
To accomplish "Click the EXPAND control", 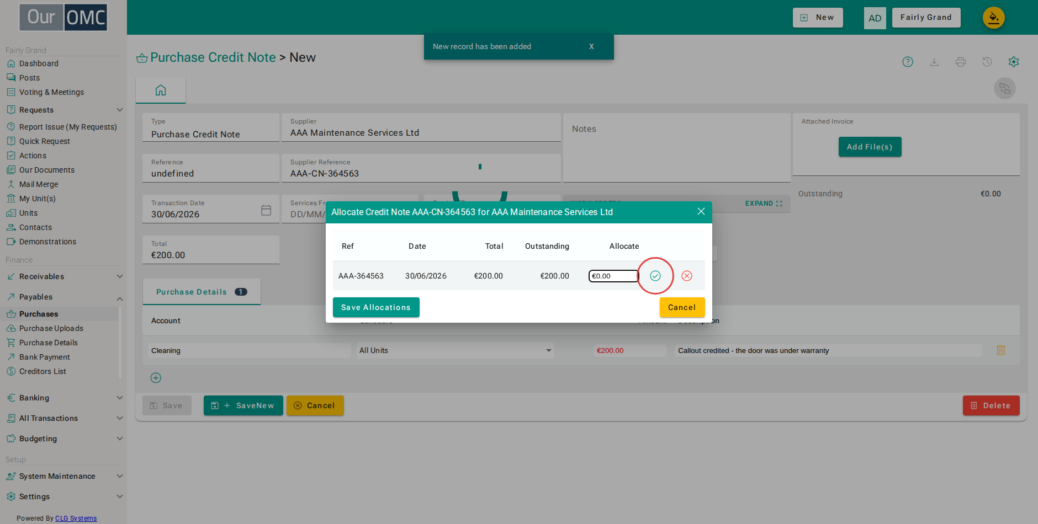I will (x=764, y=204).
